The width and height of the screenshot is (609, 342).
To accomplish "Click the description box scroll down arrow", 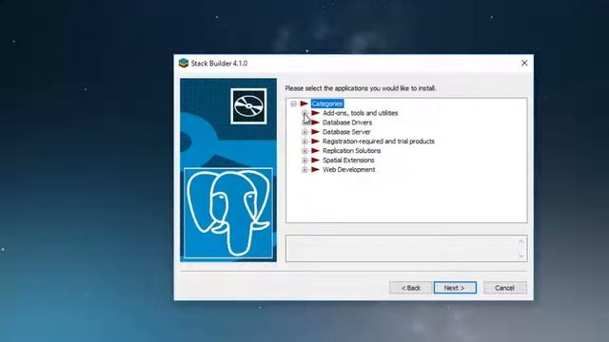I will [521, 256].
